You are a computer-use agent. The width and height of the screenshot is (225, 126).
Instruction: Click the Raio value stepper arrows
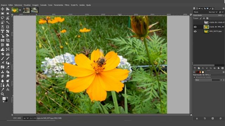coord(224,80)
